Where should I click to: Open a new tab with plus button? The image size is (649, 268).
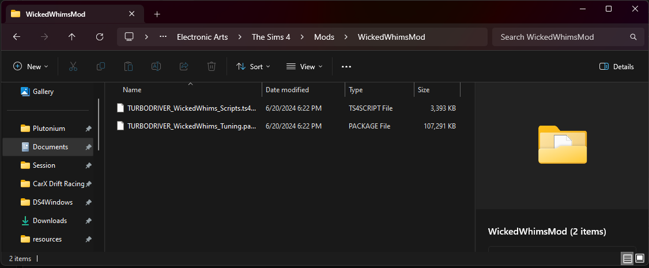coord(157,14)
